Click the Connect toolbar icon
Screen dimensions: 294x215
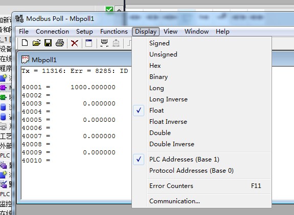(104, 43)
